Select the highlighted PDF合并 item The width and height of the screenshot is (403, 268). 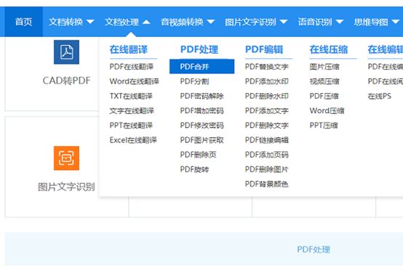(201, 67)
